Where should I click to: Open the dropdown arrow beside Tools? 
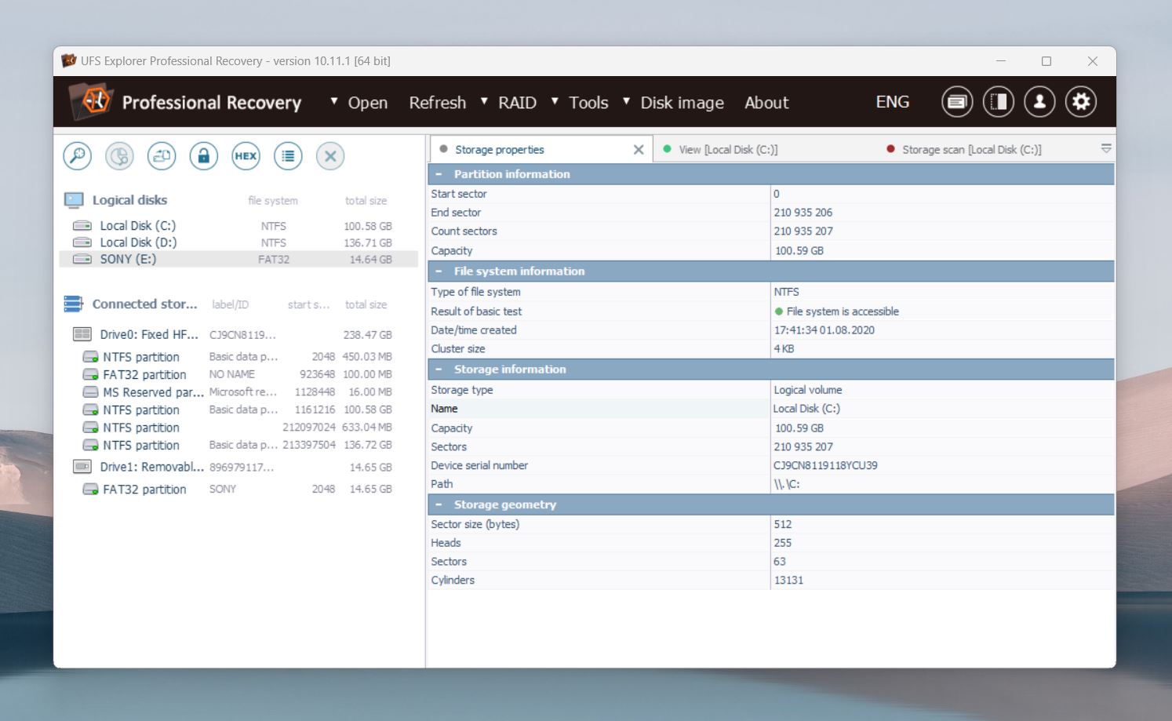pos(555,101)
